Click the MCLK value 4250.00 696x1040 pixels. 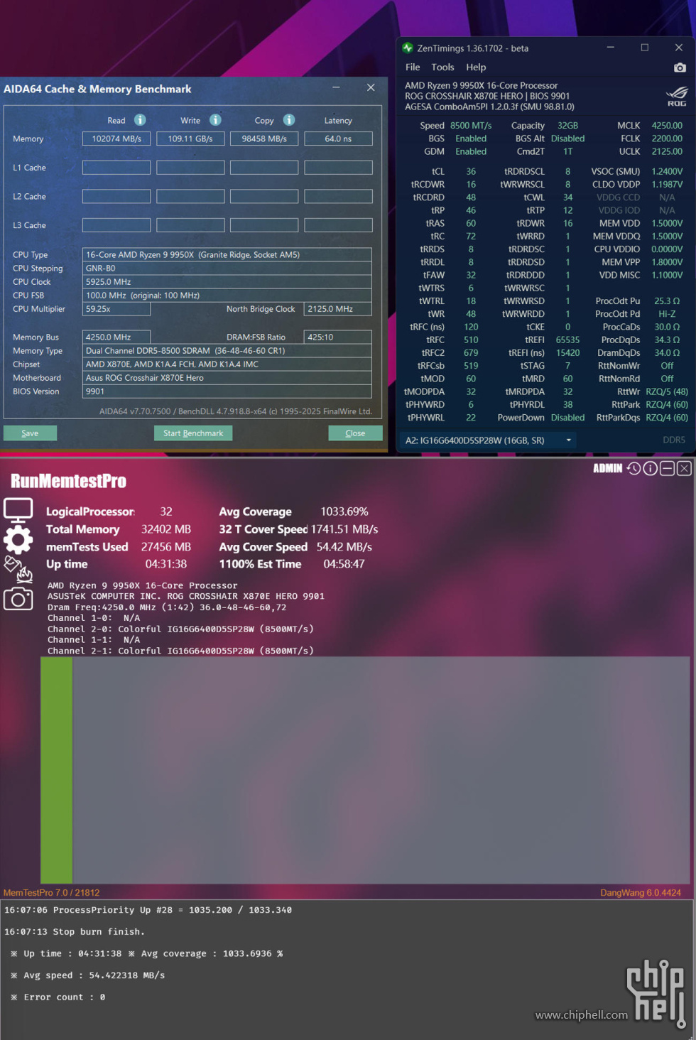[x=667, y=126]
